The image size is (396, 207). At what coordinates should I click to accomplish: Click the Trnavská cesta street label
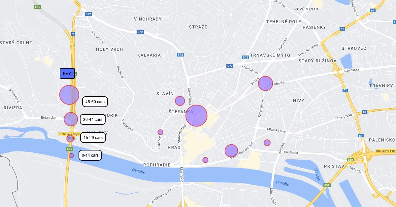click(x=308, y=50)
